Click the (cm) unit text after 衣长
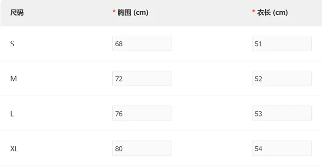This screenshot has width=322, height=166. pyautogui.click(x=280, y=12)
